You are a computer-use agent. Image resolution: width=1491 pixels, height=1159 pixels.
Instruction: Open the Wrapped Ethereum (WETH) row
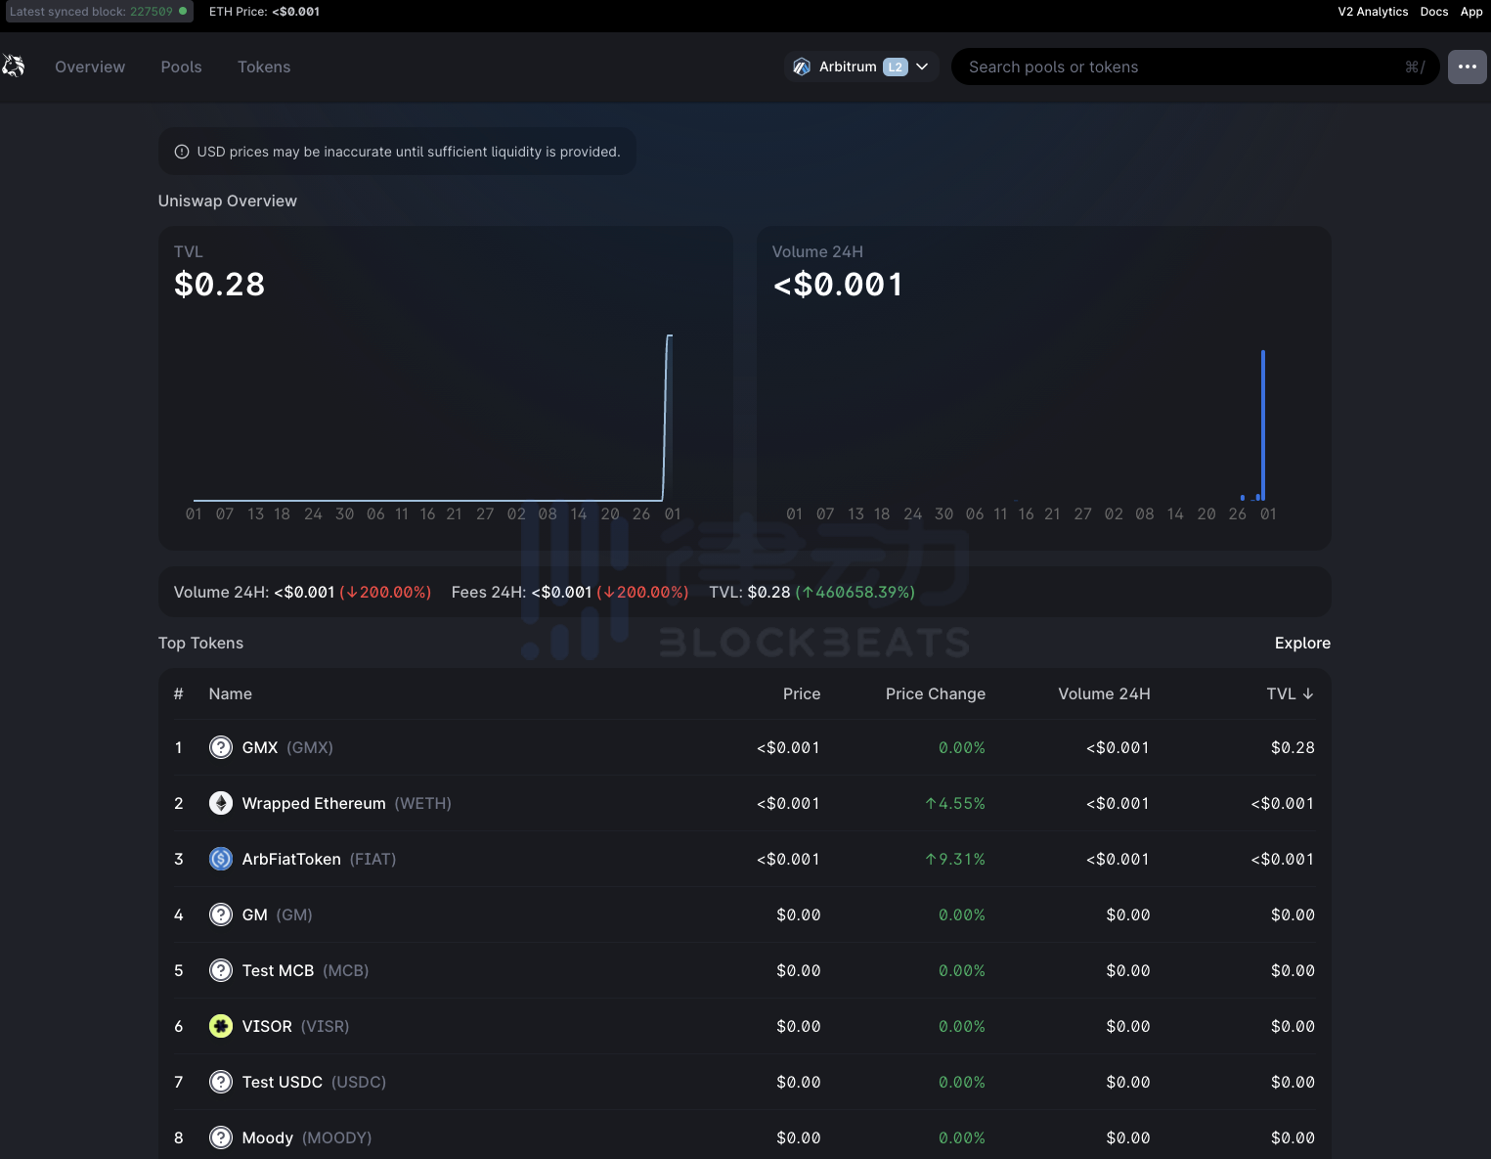click(744, 803)
